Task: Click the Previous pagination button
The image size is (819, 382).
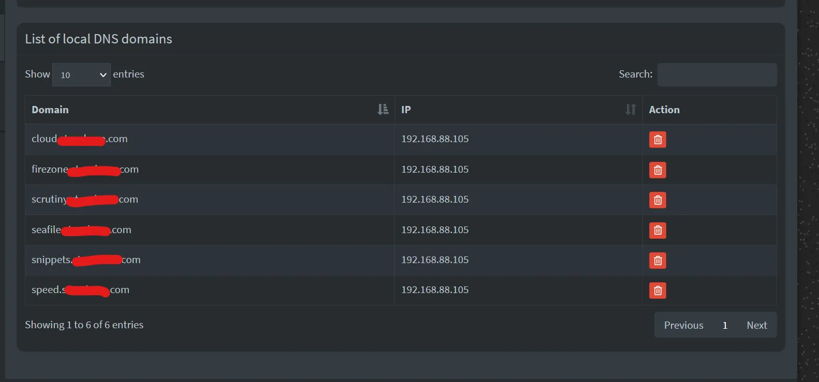Action: click(x=683, y=325)
